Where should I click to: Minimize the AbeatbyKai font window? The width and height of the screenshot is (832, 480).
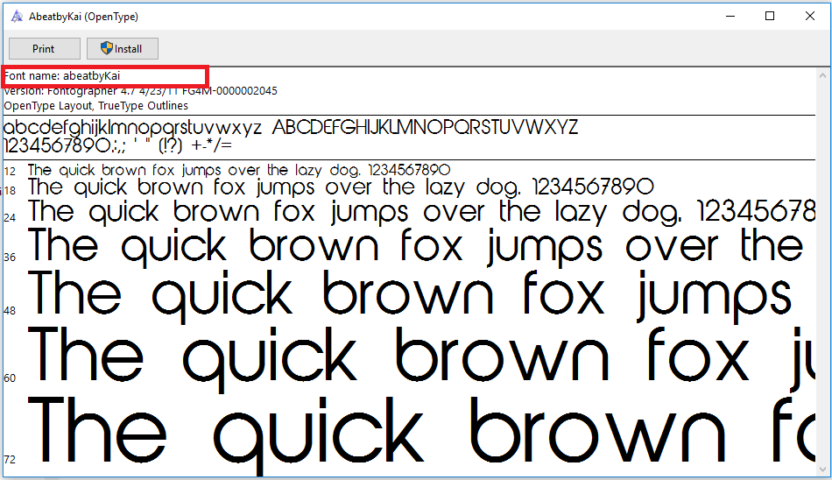tap(730, 16)
